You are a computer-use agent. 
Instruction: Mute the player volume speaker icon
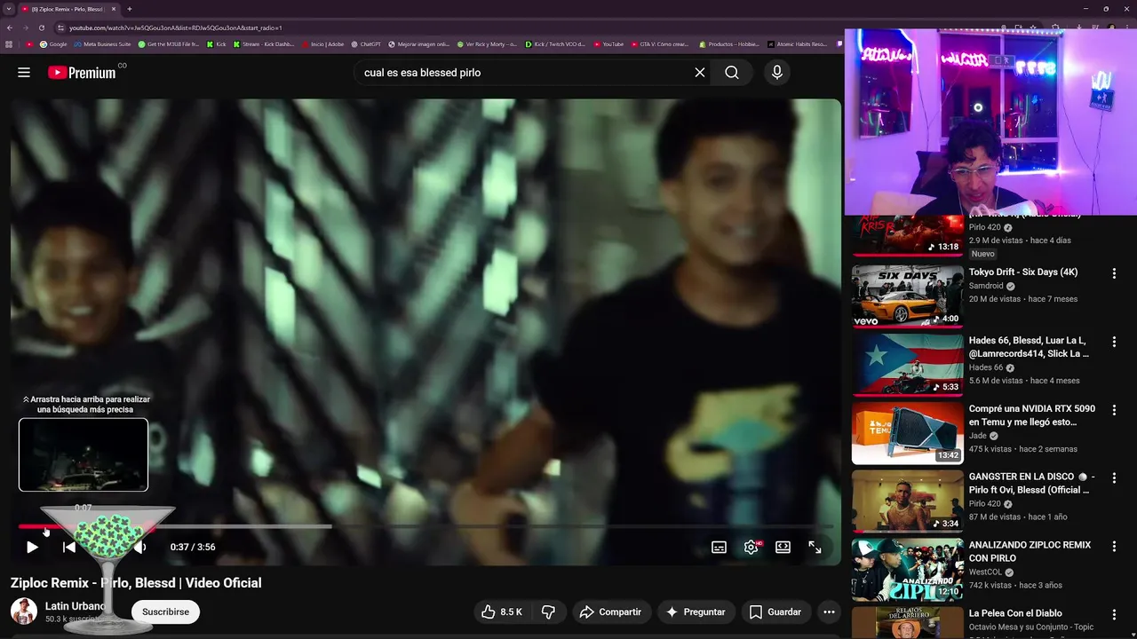pos(139,548)
